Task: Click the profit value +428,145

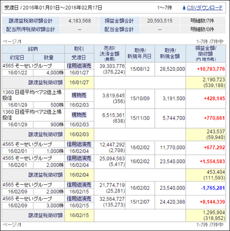Action: (214, 98)
